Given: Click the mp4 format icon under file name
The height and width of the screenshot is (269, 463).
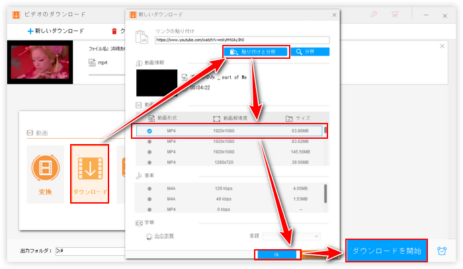Looking at the screenshot, I should 93,62.
